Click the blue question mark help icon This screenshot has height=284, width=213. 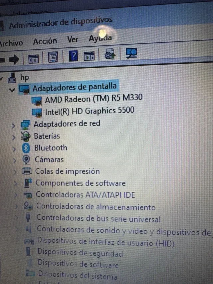click(x=73, y=56)
